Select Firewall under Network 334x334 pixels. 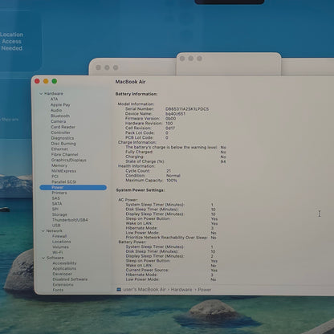click(59, 236)
